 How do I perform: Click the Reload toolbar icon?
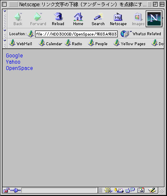click(58, 19)
